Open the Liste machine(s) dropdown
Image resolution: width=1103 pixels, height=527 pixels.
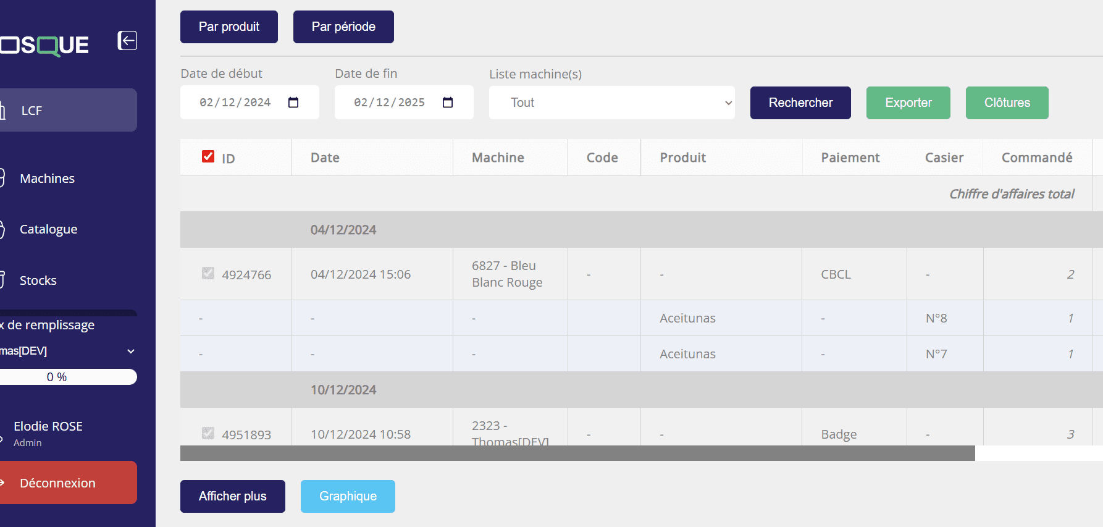[x=612, y=103]
